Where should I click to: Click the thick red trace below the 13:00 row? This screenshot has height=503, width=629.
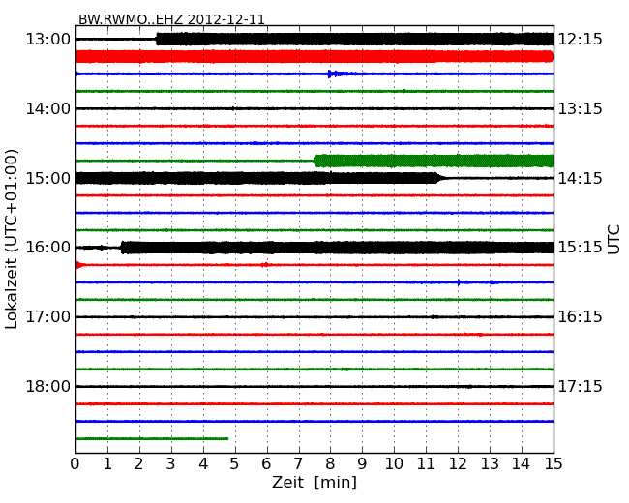[314, 56]
